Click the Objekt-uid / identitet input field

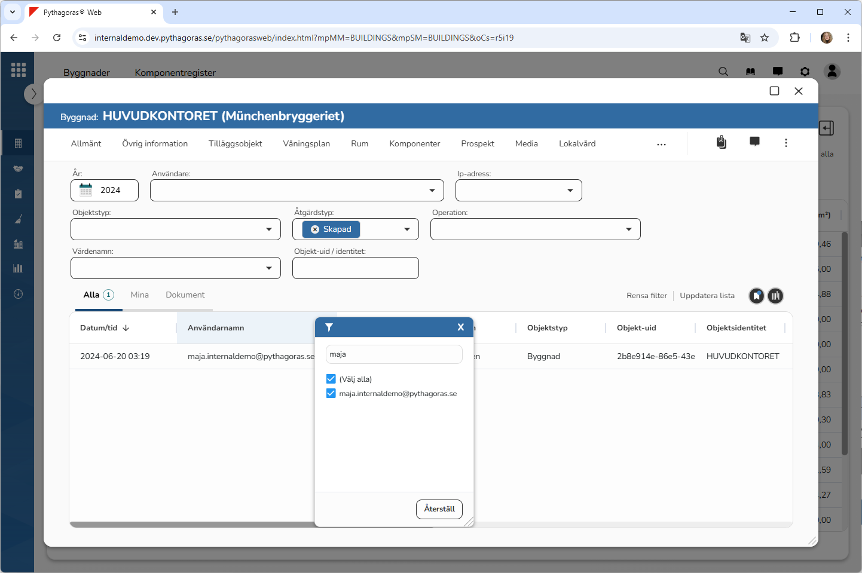point(356,268)
